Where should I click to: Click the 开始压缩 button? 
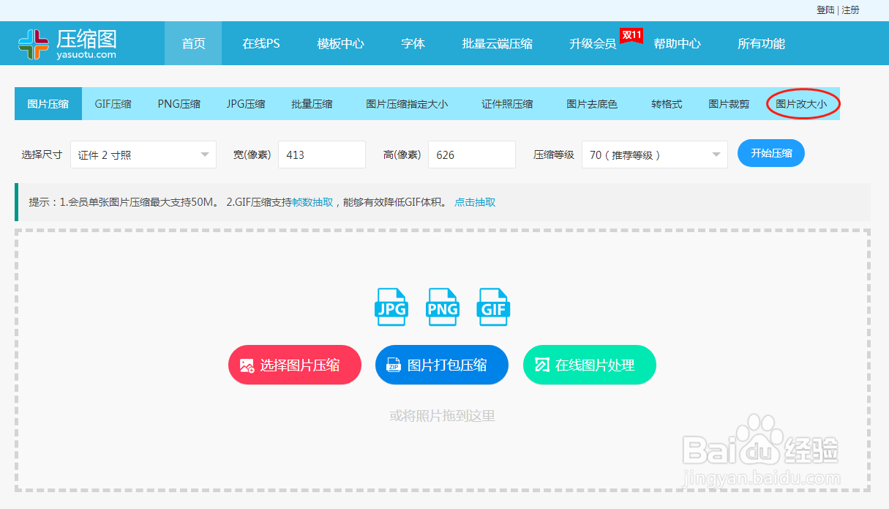771,153
